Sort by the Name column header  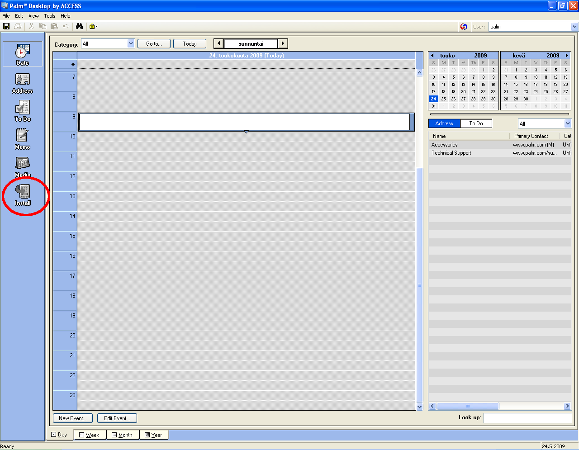point(469,136)
